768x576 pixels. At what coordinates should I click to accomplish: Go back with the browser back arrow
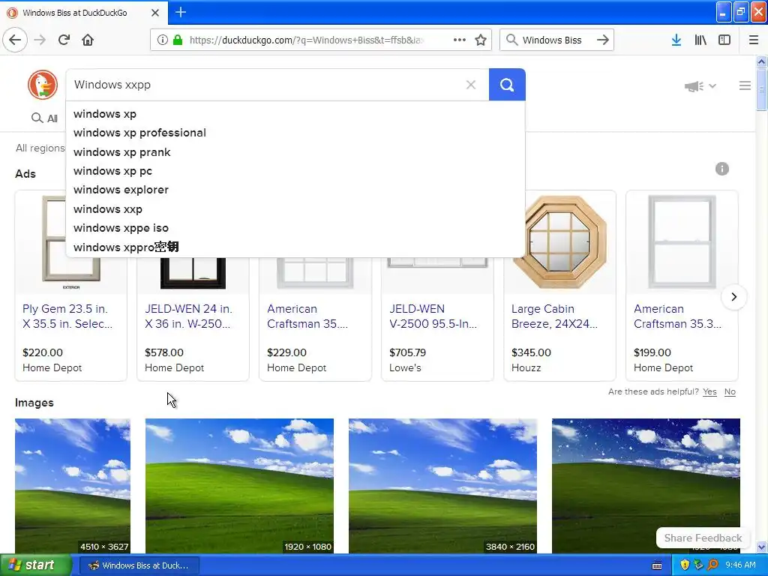[x=15, y=40]
